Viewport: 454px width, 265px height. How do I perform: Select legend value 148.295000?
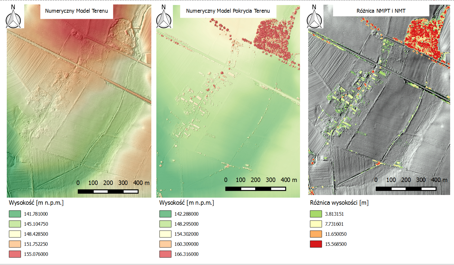point(186,224)
